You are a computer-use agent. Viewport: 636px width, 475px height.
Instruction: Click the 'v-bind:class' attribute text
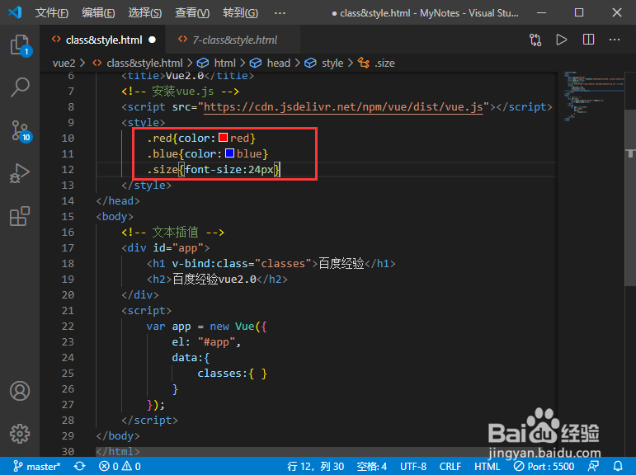(210, 264)
